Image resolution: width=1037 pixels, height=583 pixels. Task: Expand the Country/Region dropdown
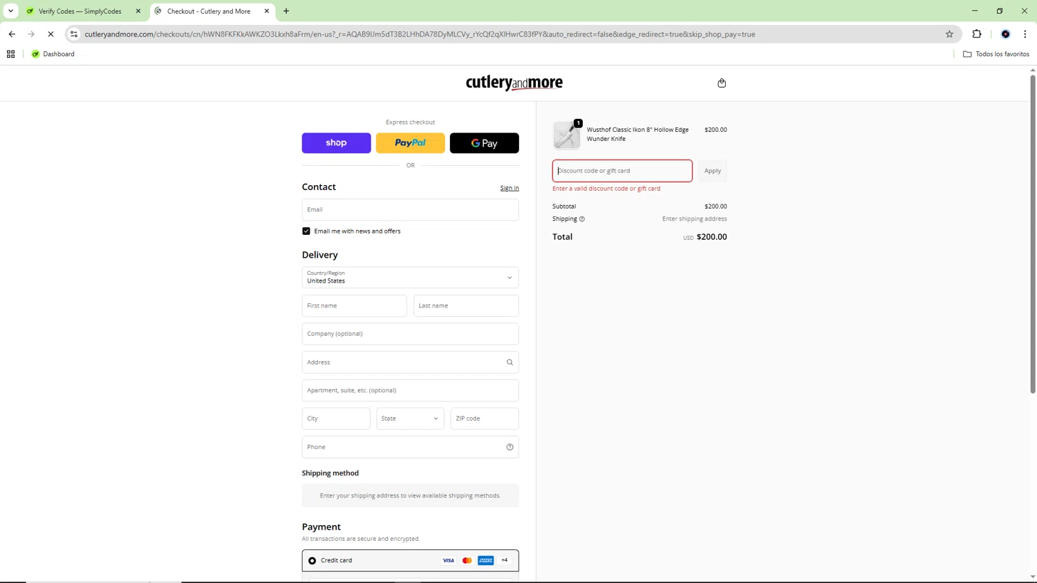tap(410, 278)
